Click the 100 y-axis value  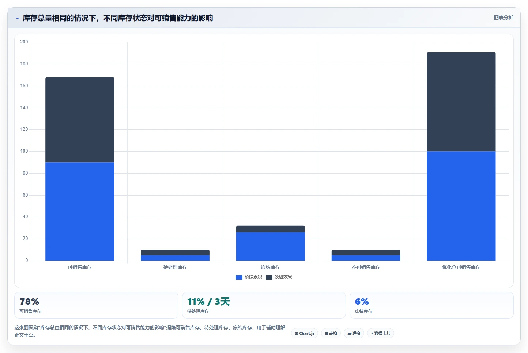pos(24,151)
